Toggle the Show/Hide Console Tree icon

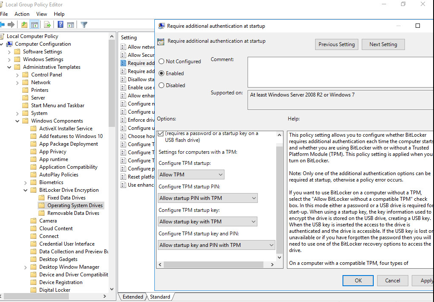(x=34, y=25)
